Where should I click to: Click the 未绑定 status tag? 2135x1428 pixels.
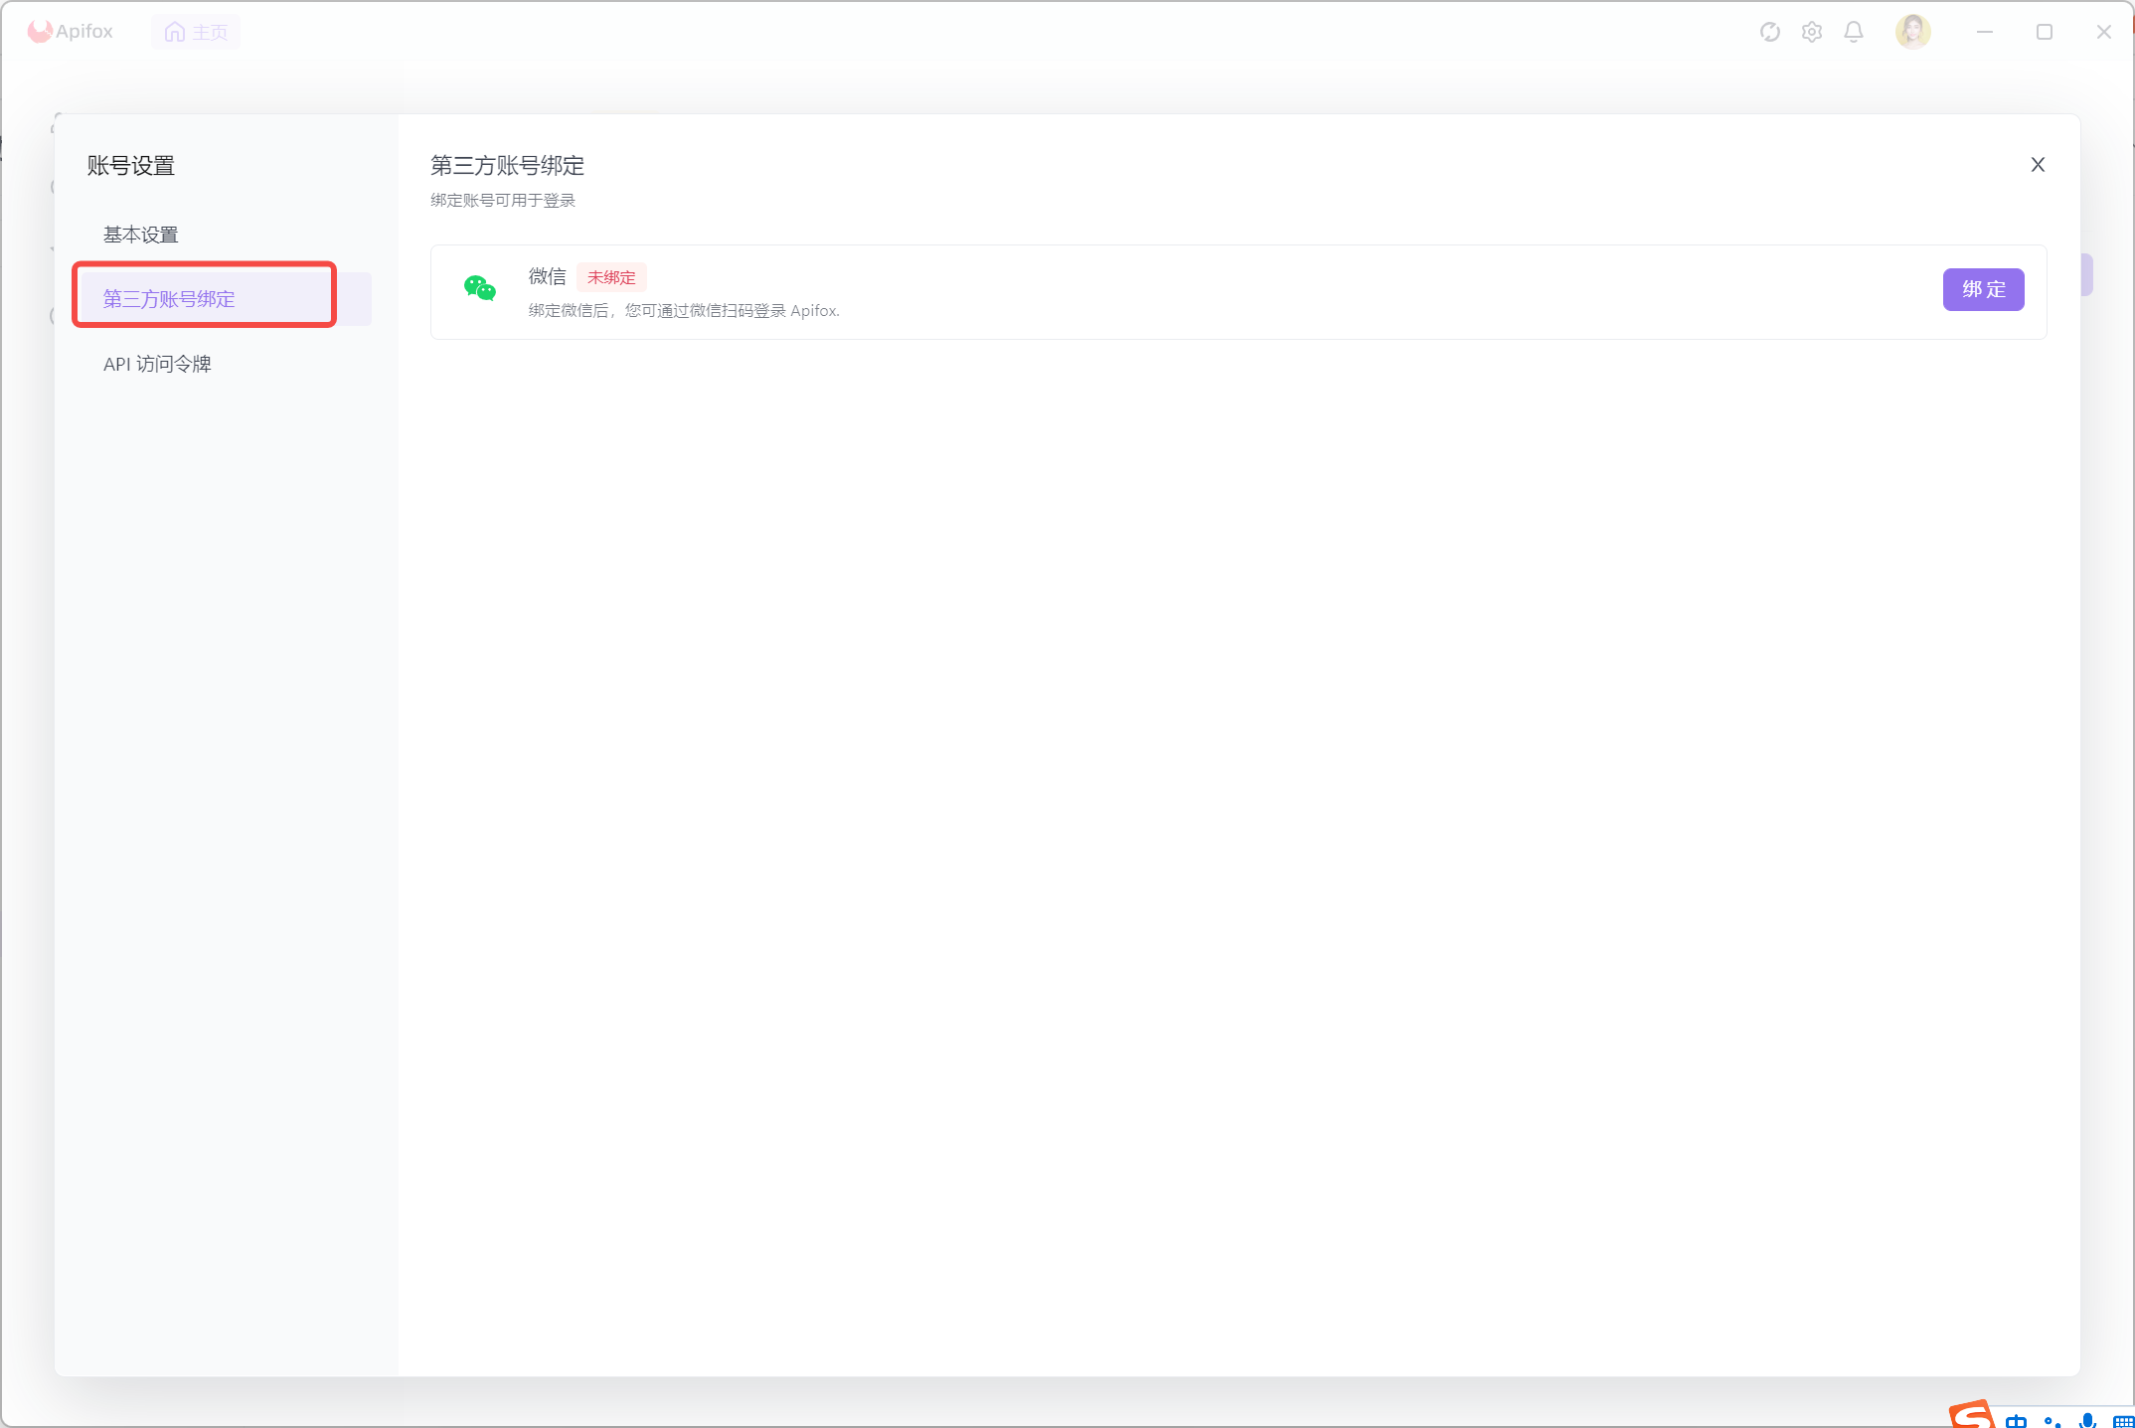pos(610,277)
